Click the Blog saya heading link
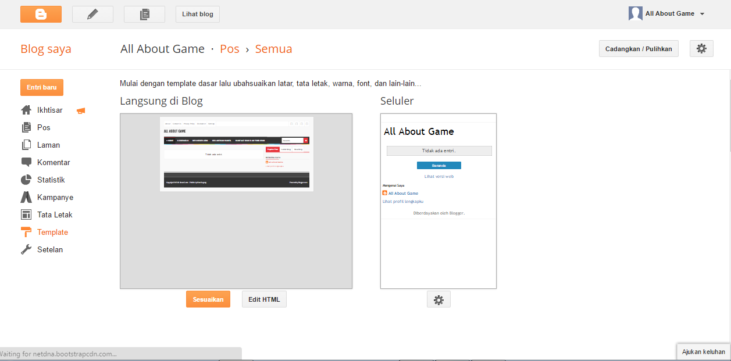The height and width of the screenshot is (361, 731). (46, 49)
